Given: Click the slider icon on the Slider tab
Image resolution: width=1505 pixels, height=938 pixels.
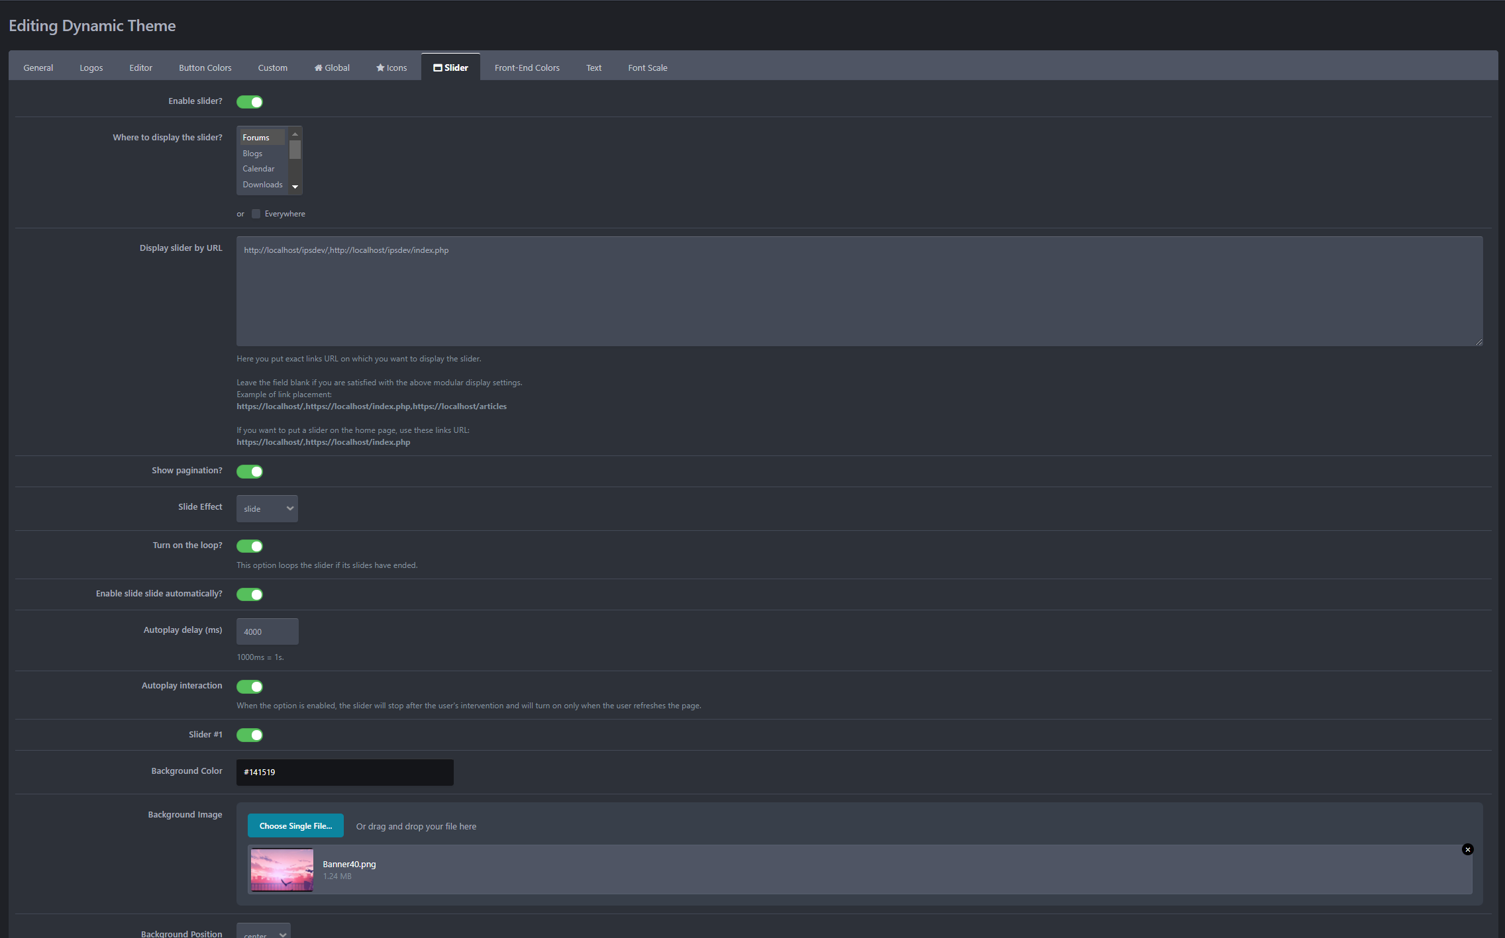Looking at the screenshot, I should [x=438, y=67].
